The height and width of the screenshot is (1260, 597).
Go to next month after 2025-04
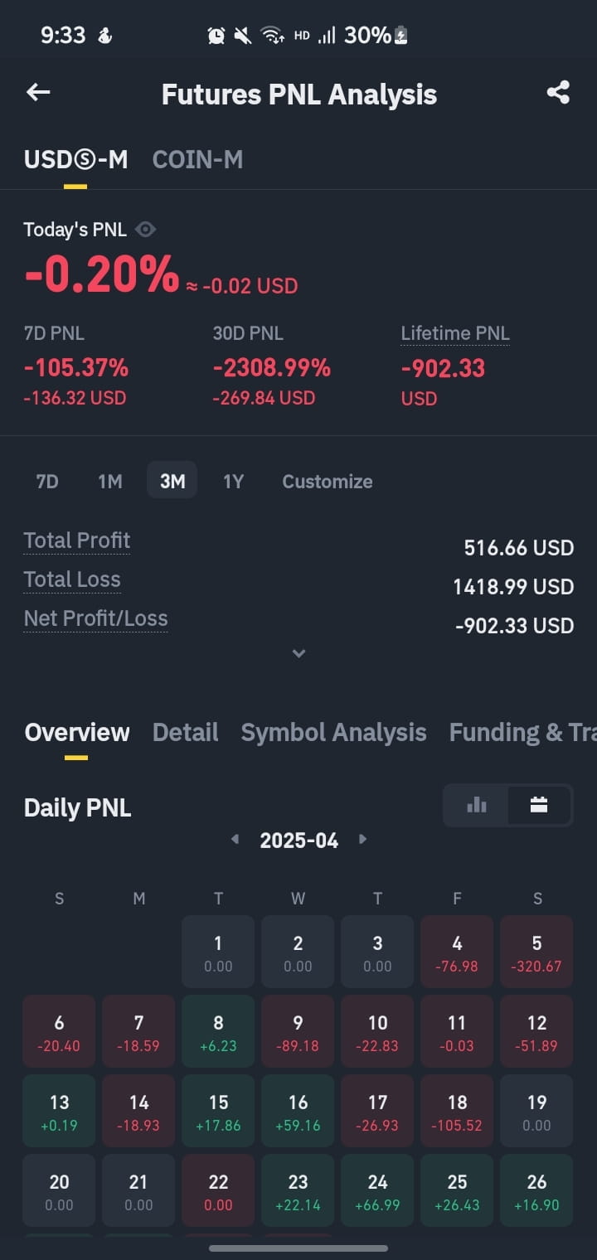[362, 839]
